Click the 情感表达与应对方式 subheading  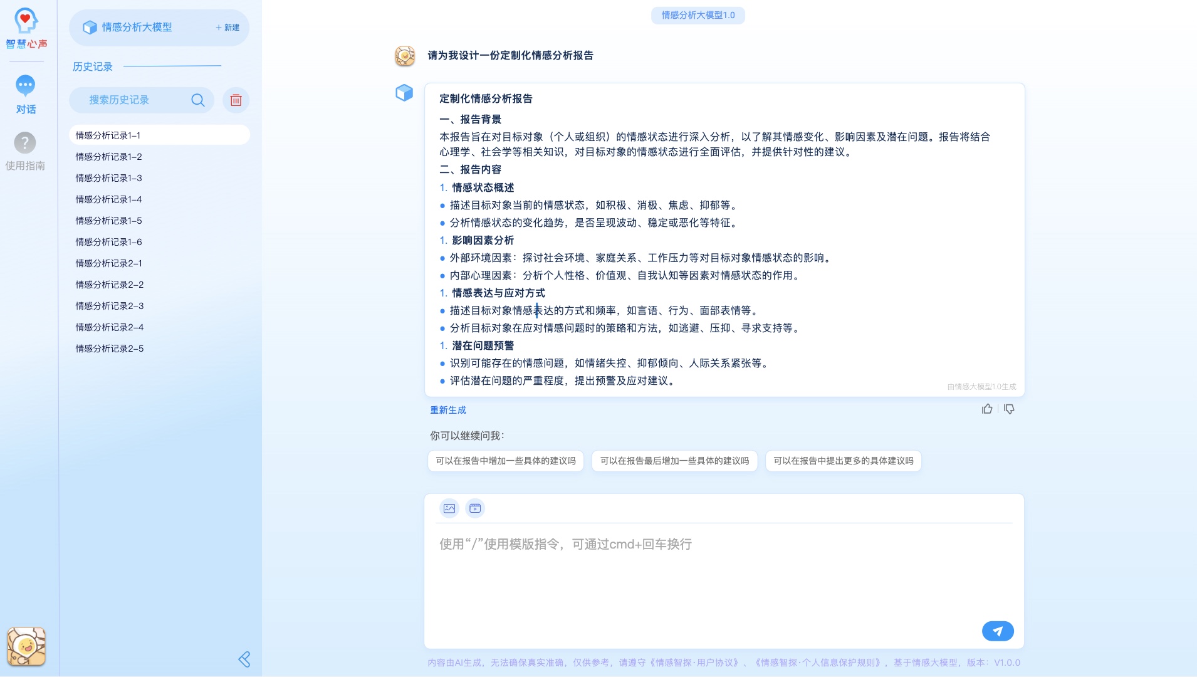click(498, 293)
